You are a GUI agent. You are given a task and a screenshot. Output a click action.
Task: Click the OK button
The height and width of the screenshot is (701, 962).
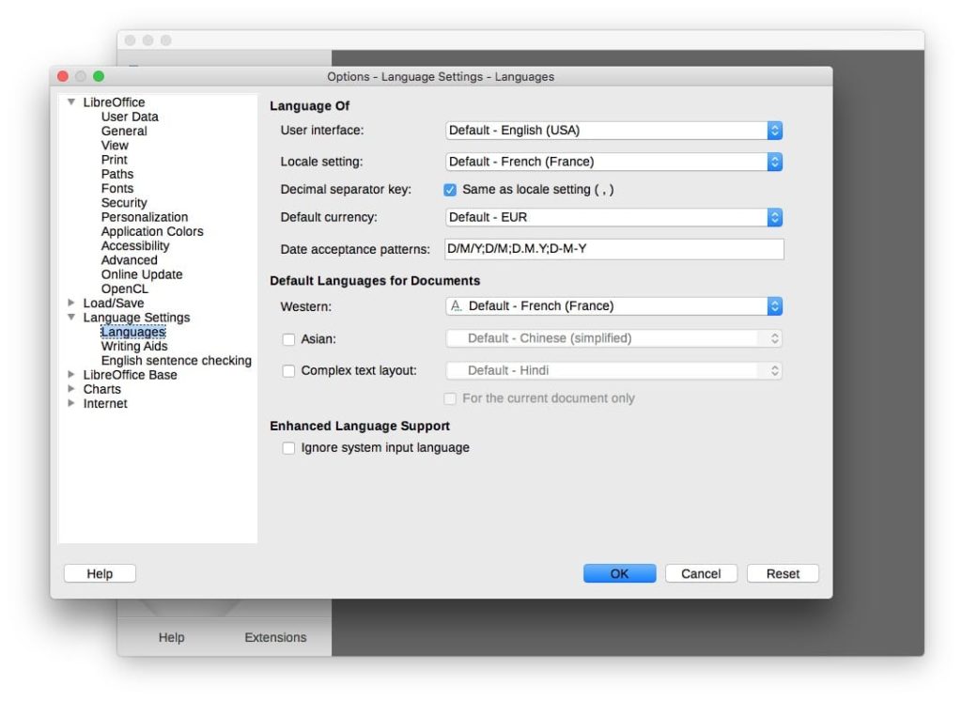tap(620, 573)
